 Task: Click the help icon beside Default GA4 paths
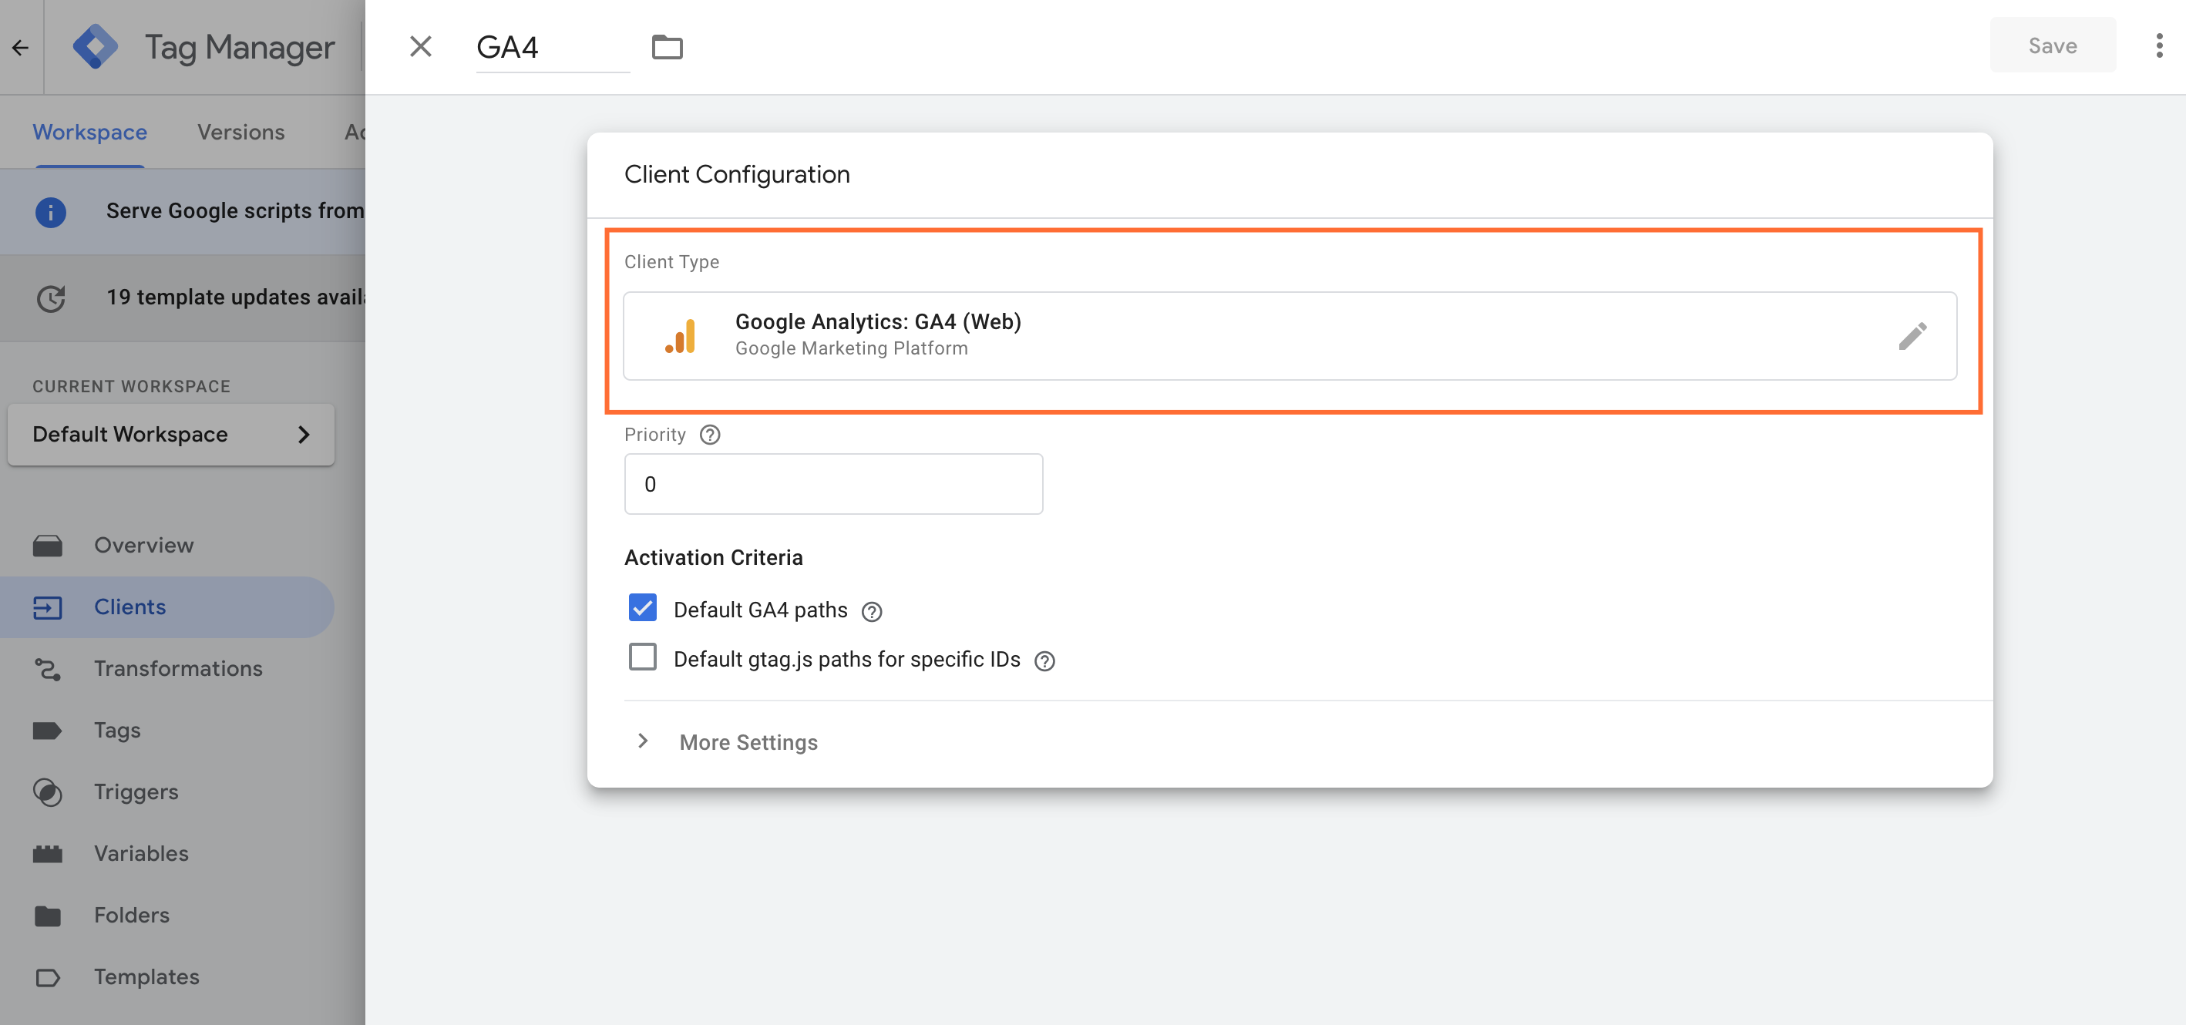coord(872,611)
